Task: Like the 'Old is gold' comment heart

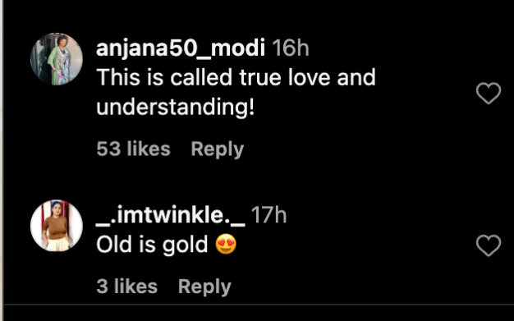Action: click(489, 245)
